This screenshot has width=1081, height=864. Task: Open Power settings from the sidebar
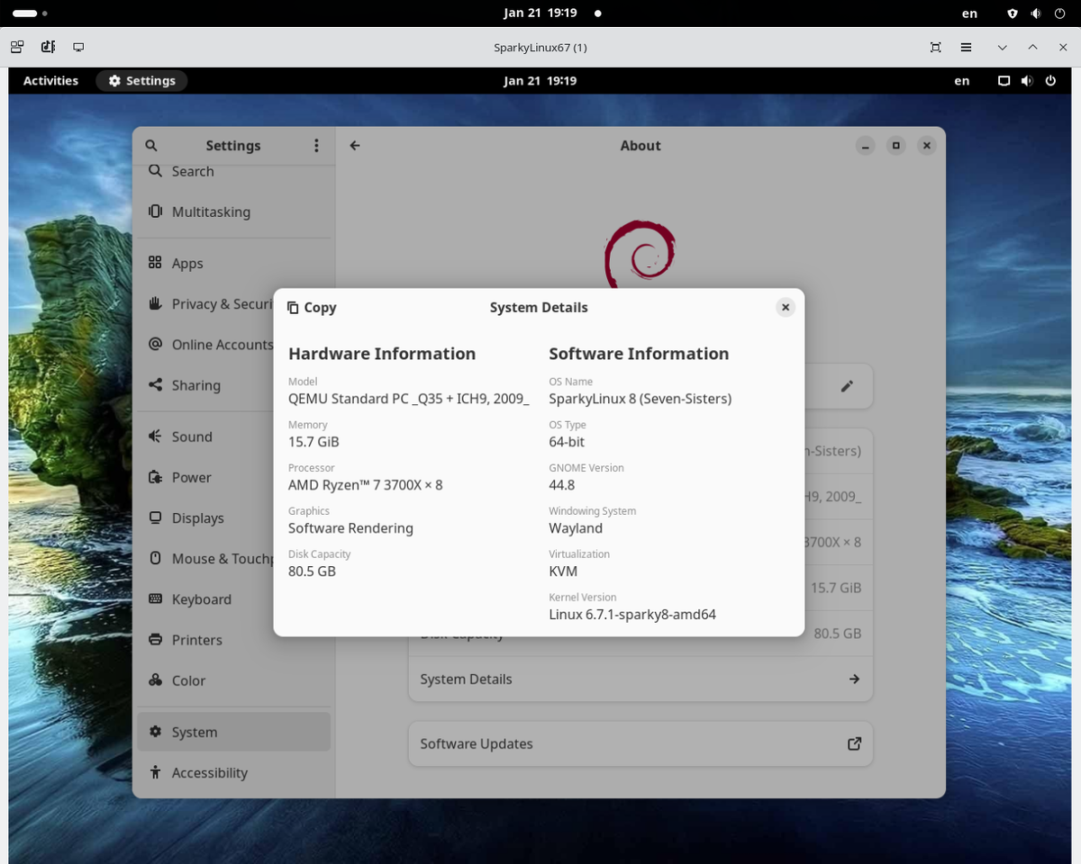(189, 477)
